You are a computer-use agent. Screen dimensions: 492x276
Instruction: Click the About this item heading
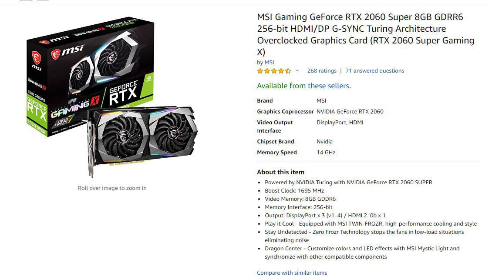(x=280, y=172)
